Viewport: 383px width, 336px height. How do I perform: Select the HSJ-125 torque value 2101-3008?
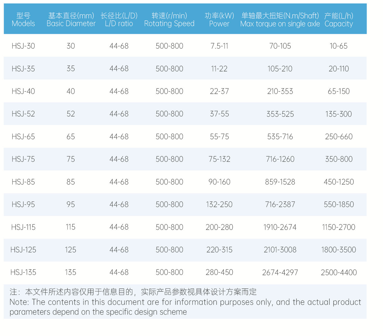(x=280, y=250)
